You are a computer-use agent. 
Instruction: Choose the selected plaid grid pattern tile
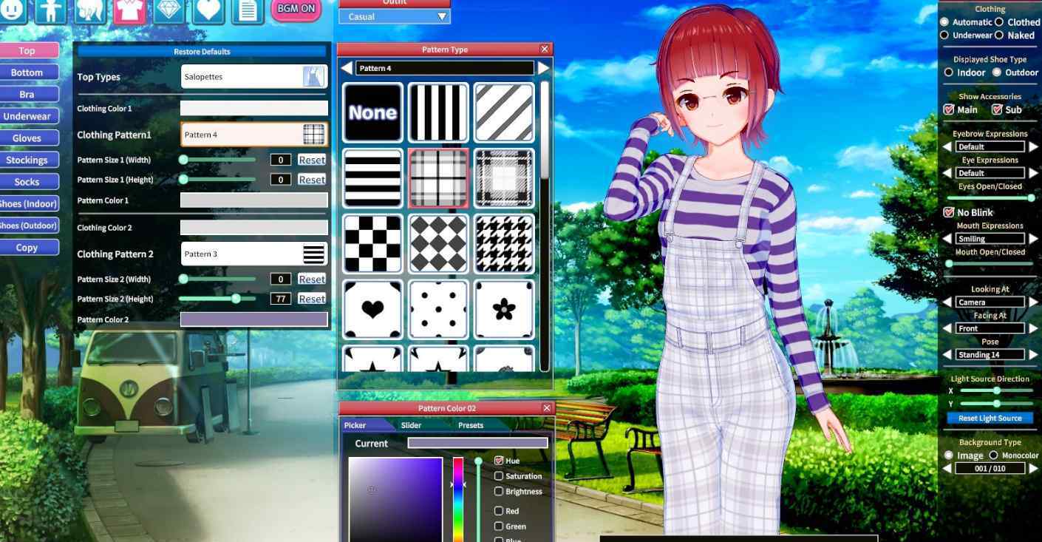[438, 178]
